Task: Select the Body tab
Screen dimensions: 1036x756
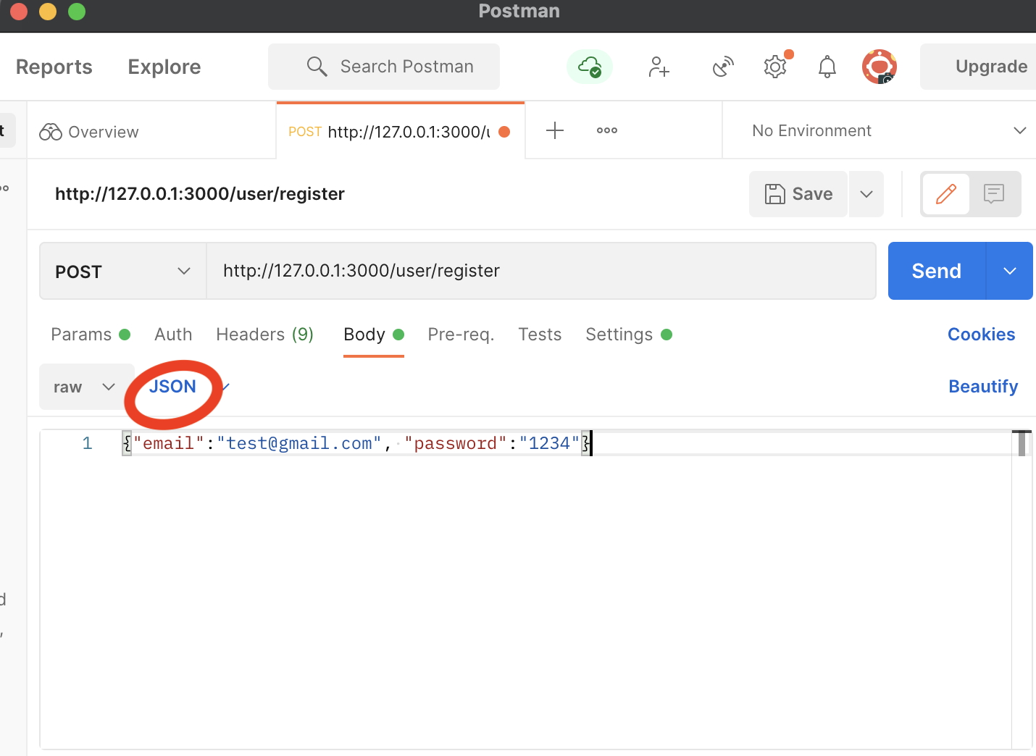Action: (373, 335)
